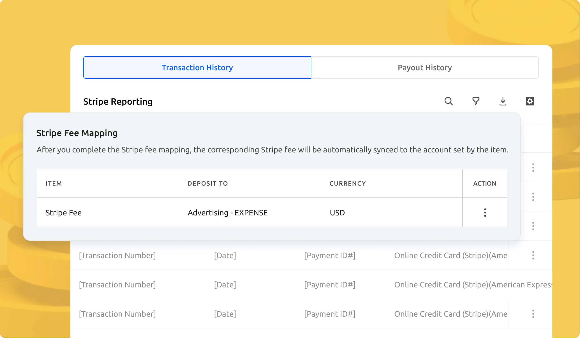580x338 pixels.
Task: Click the Online Credit Card (Stripe)(American Express cell
Action: (473, 285)
